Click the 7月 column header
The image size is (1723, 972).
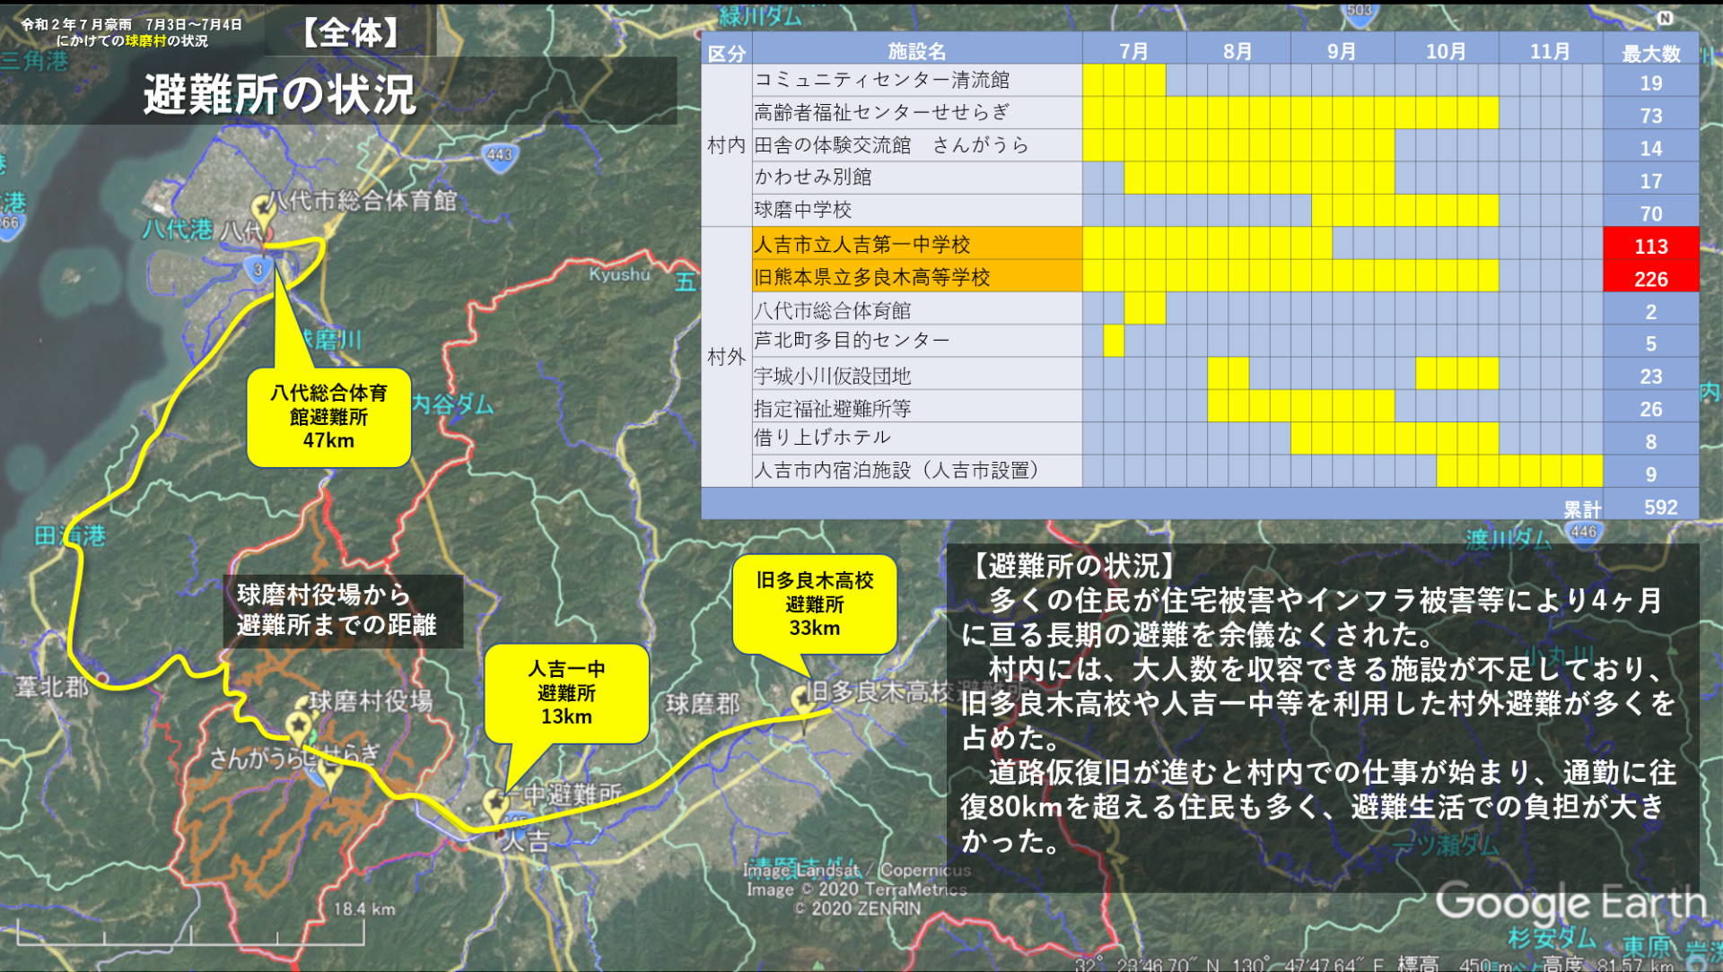1134,51
